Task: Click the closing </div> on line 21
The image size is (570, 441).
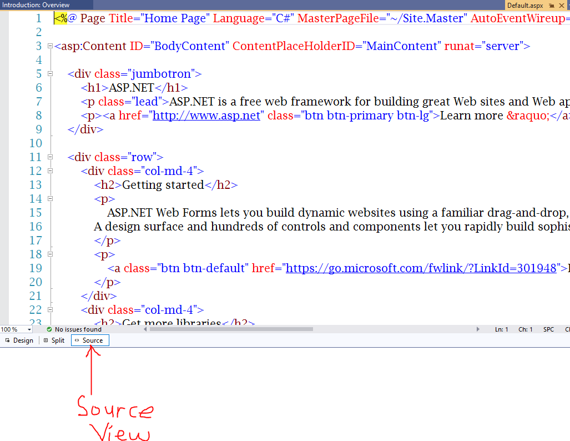Action: click(x=99, y=296)
